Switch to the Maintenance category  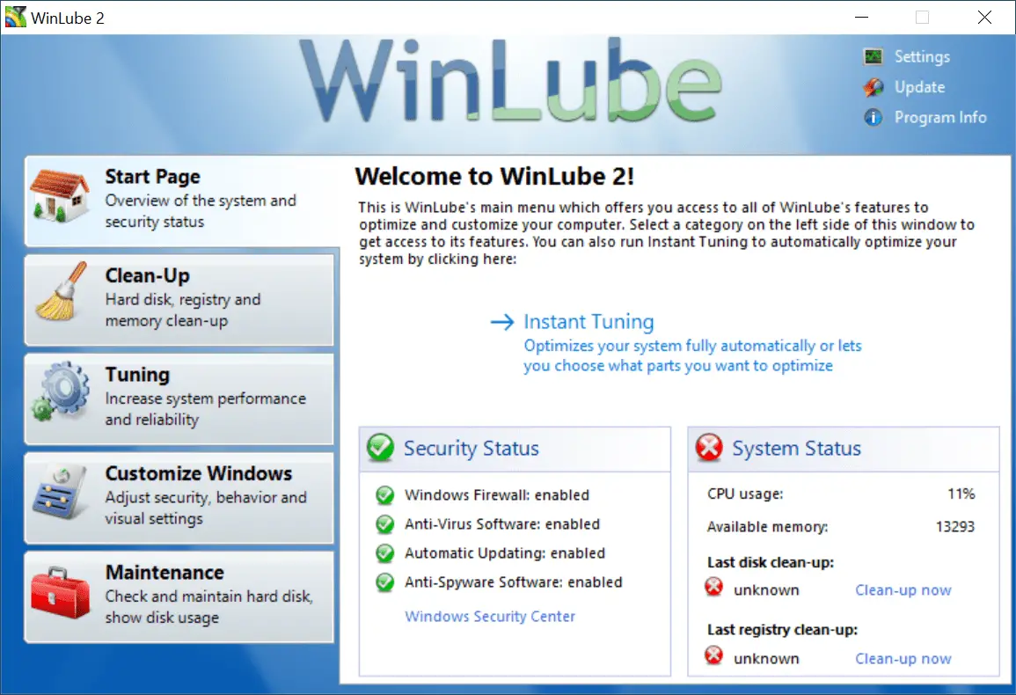[179, 596]
